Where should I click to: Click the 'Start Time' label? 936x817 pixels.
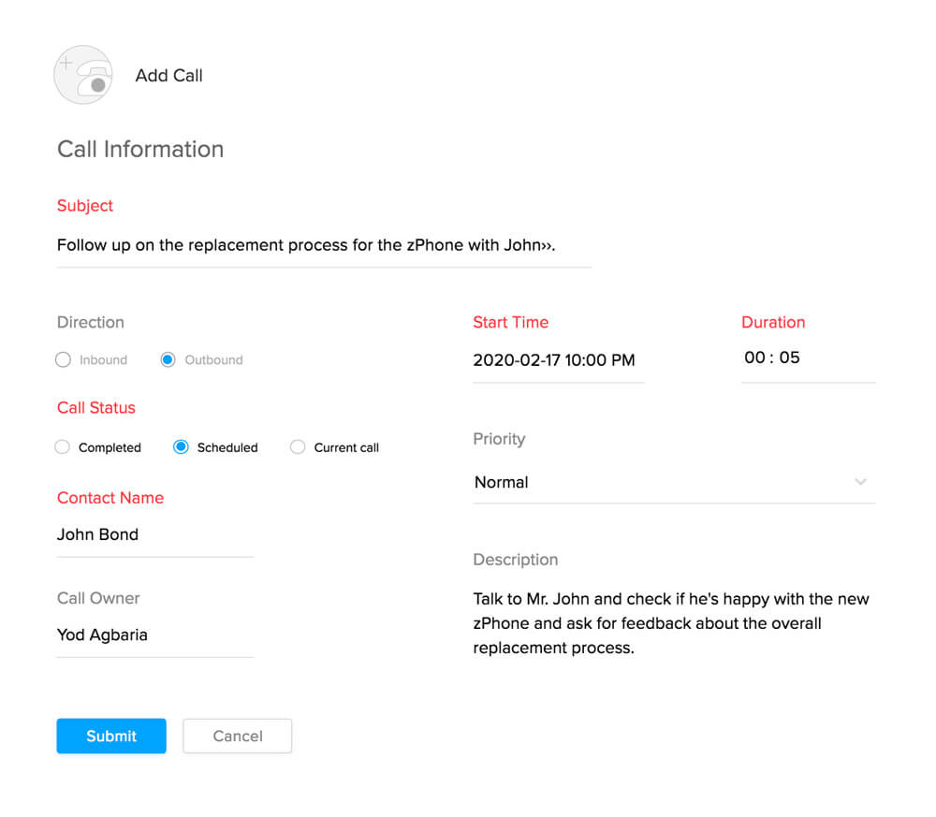tap(510, 322)
